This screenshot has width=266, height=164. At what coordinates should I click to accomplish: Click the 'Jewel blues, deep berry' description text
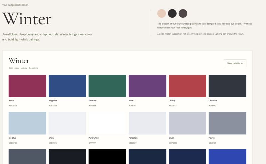pos(47,37)
